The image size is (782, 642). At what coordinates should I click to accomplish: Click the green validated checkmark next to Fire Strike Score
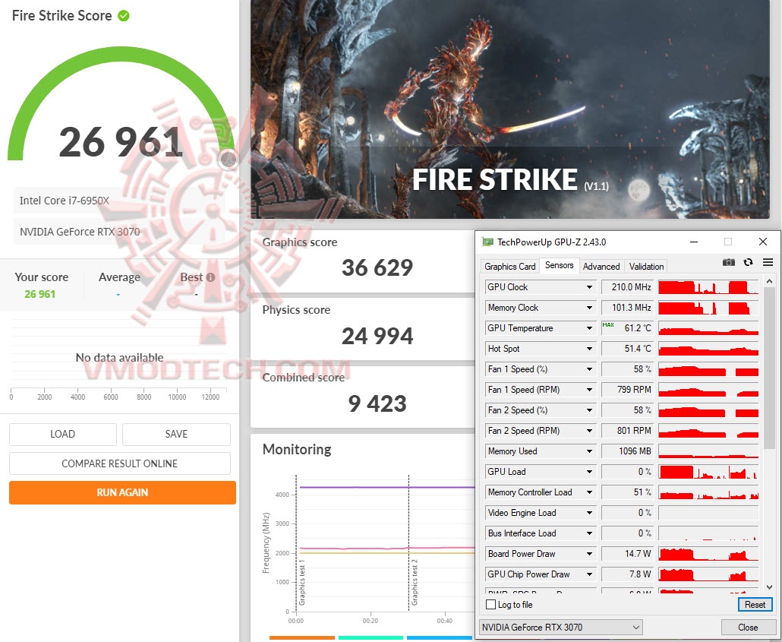click(x=124, y=16)
